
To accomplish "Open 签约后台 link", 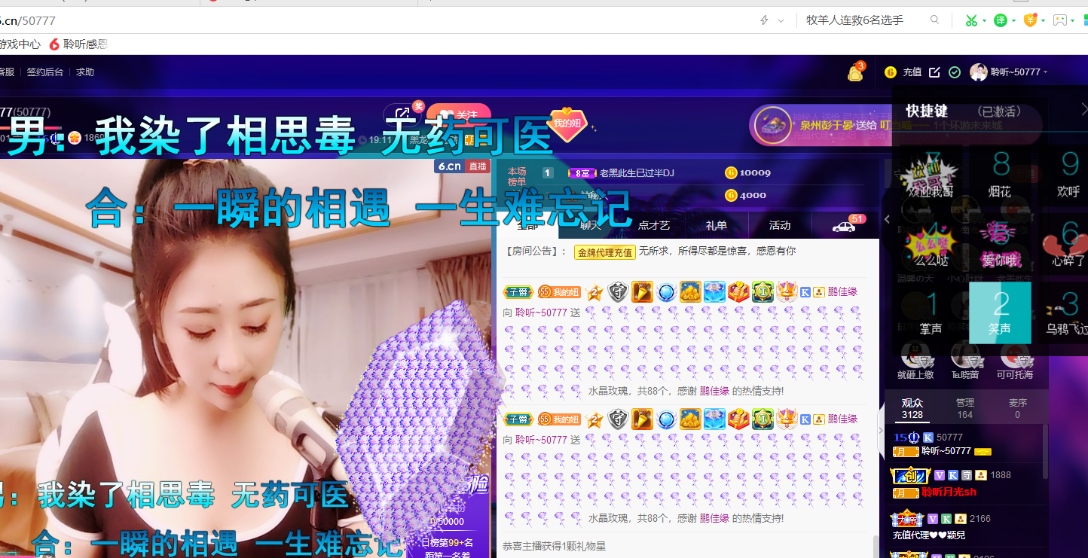I will click(45, 72).
